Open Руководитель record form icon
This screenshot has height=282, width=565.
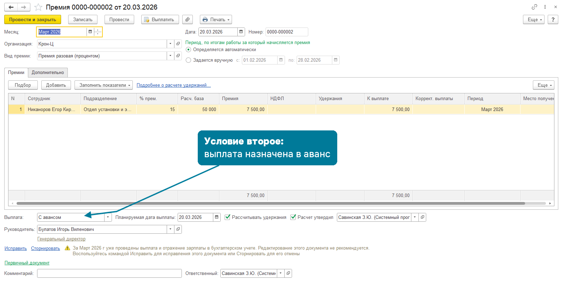[178, 229]
